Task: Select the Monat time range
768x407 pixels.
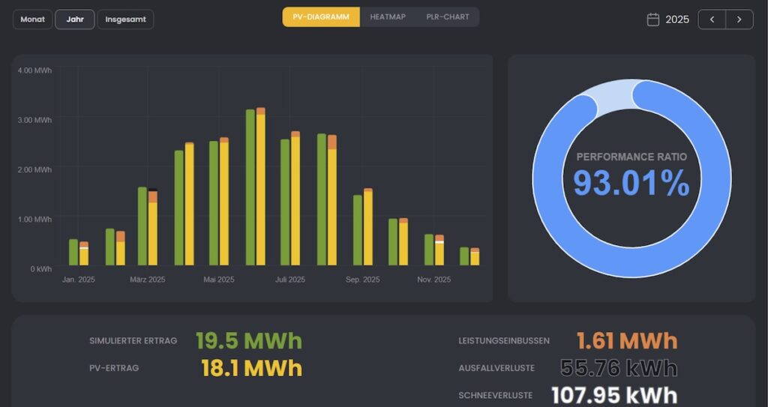Action: point(32,19)
